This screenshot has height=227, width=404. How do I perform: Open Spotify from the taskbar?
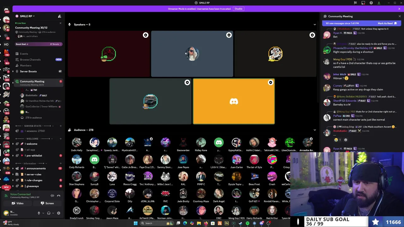coord(247,223)
